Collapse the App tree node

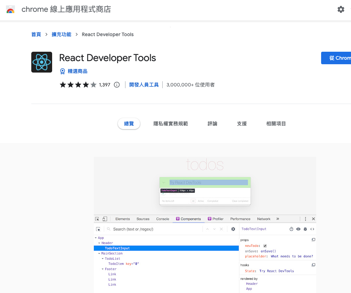[96, 238]
